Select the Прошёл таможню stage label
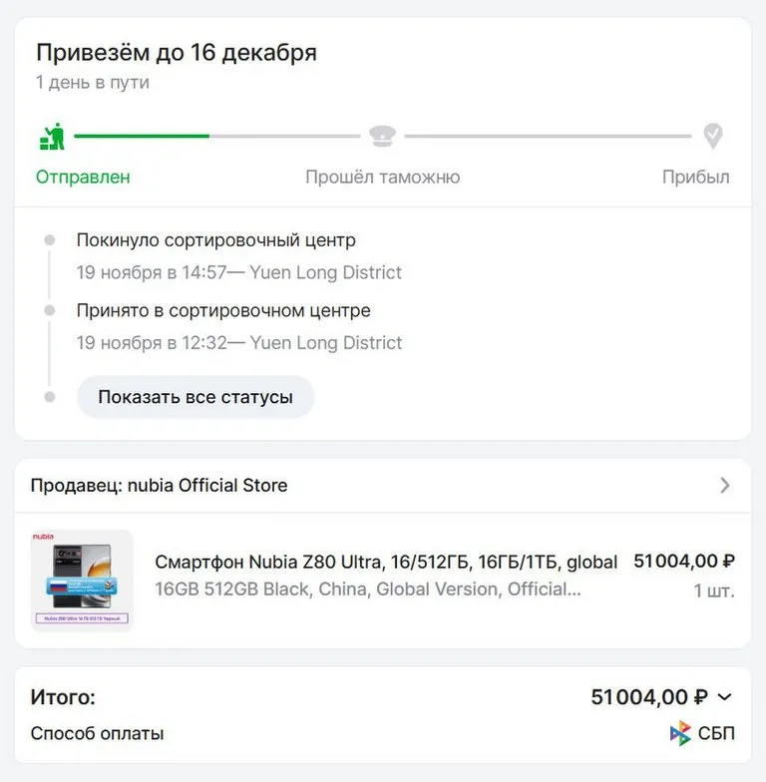766x782 pixels. [x=383, y=177]
